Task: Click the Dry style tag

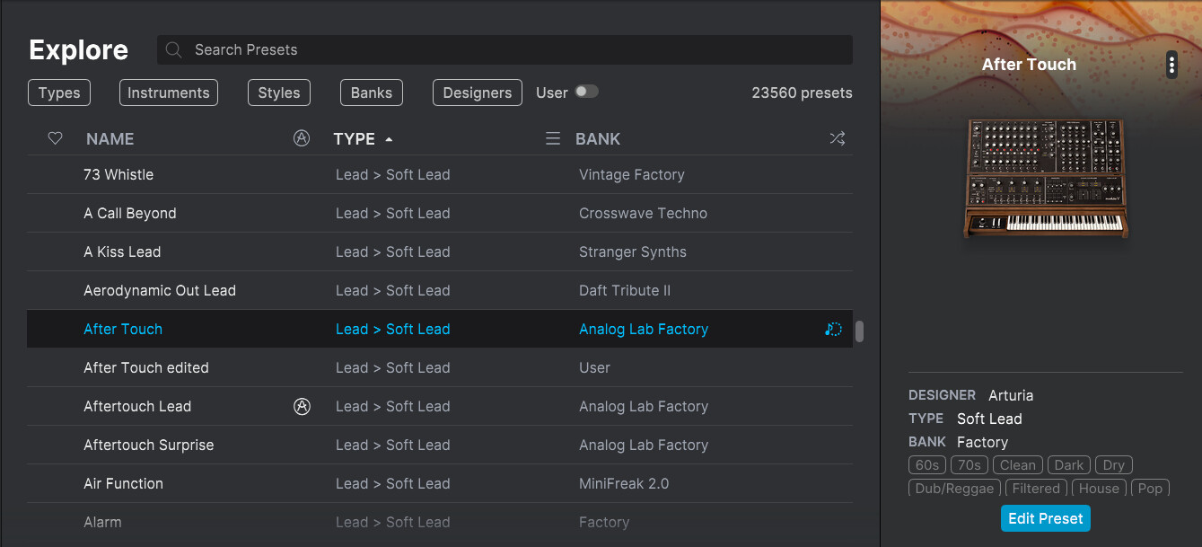Action: (1114, 464)
